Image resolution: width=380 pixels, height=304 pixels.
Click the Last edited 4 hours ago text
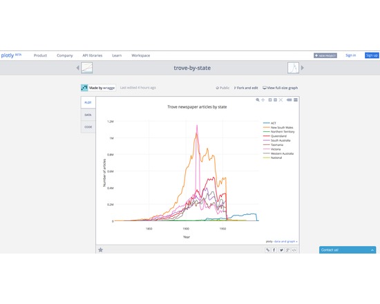click(x=138, y=88)
